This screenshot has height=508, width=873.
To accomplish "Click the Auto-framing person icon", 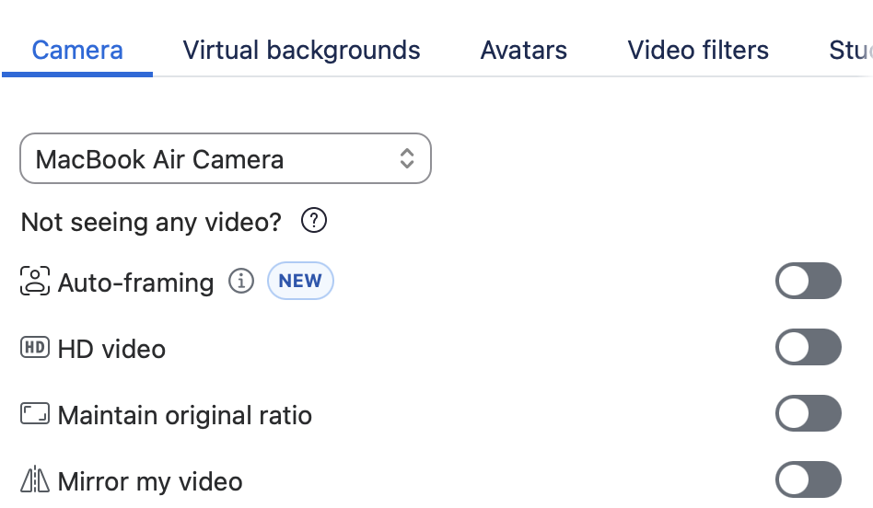I will (x=35, y=282).
